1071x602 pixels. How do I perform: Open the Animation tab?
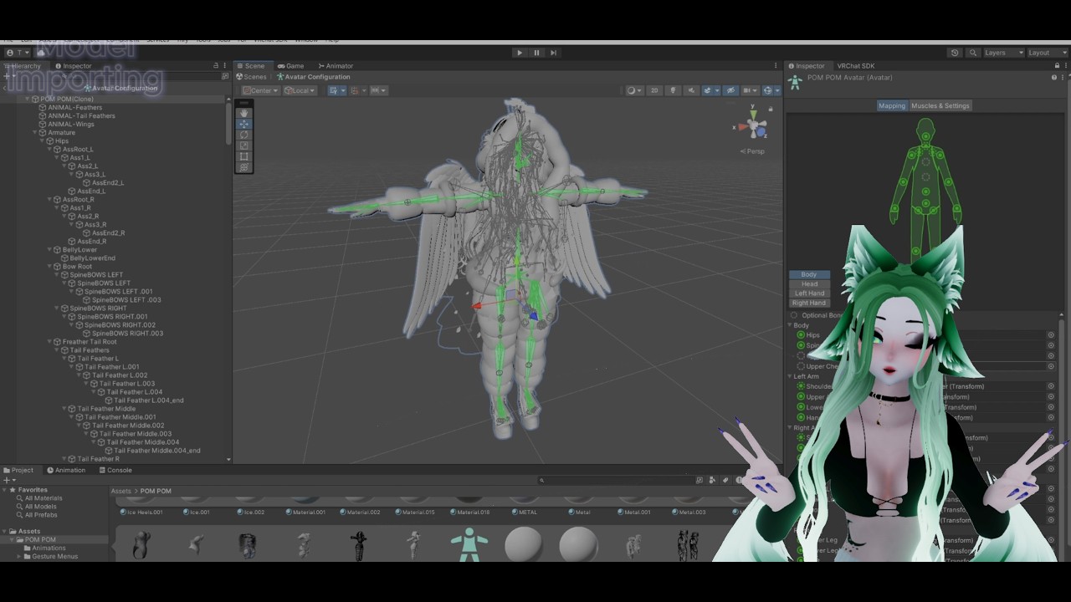point(65,470)
